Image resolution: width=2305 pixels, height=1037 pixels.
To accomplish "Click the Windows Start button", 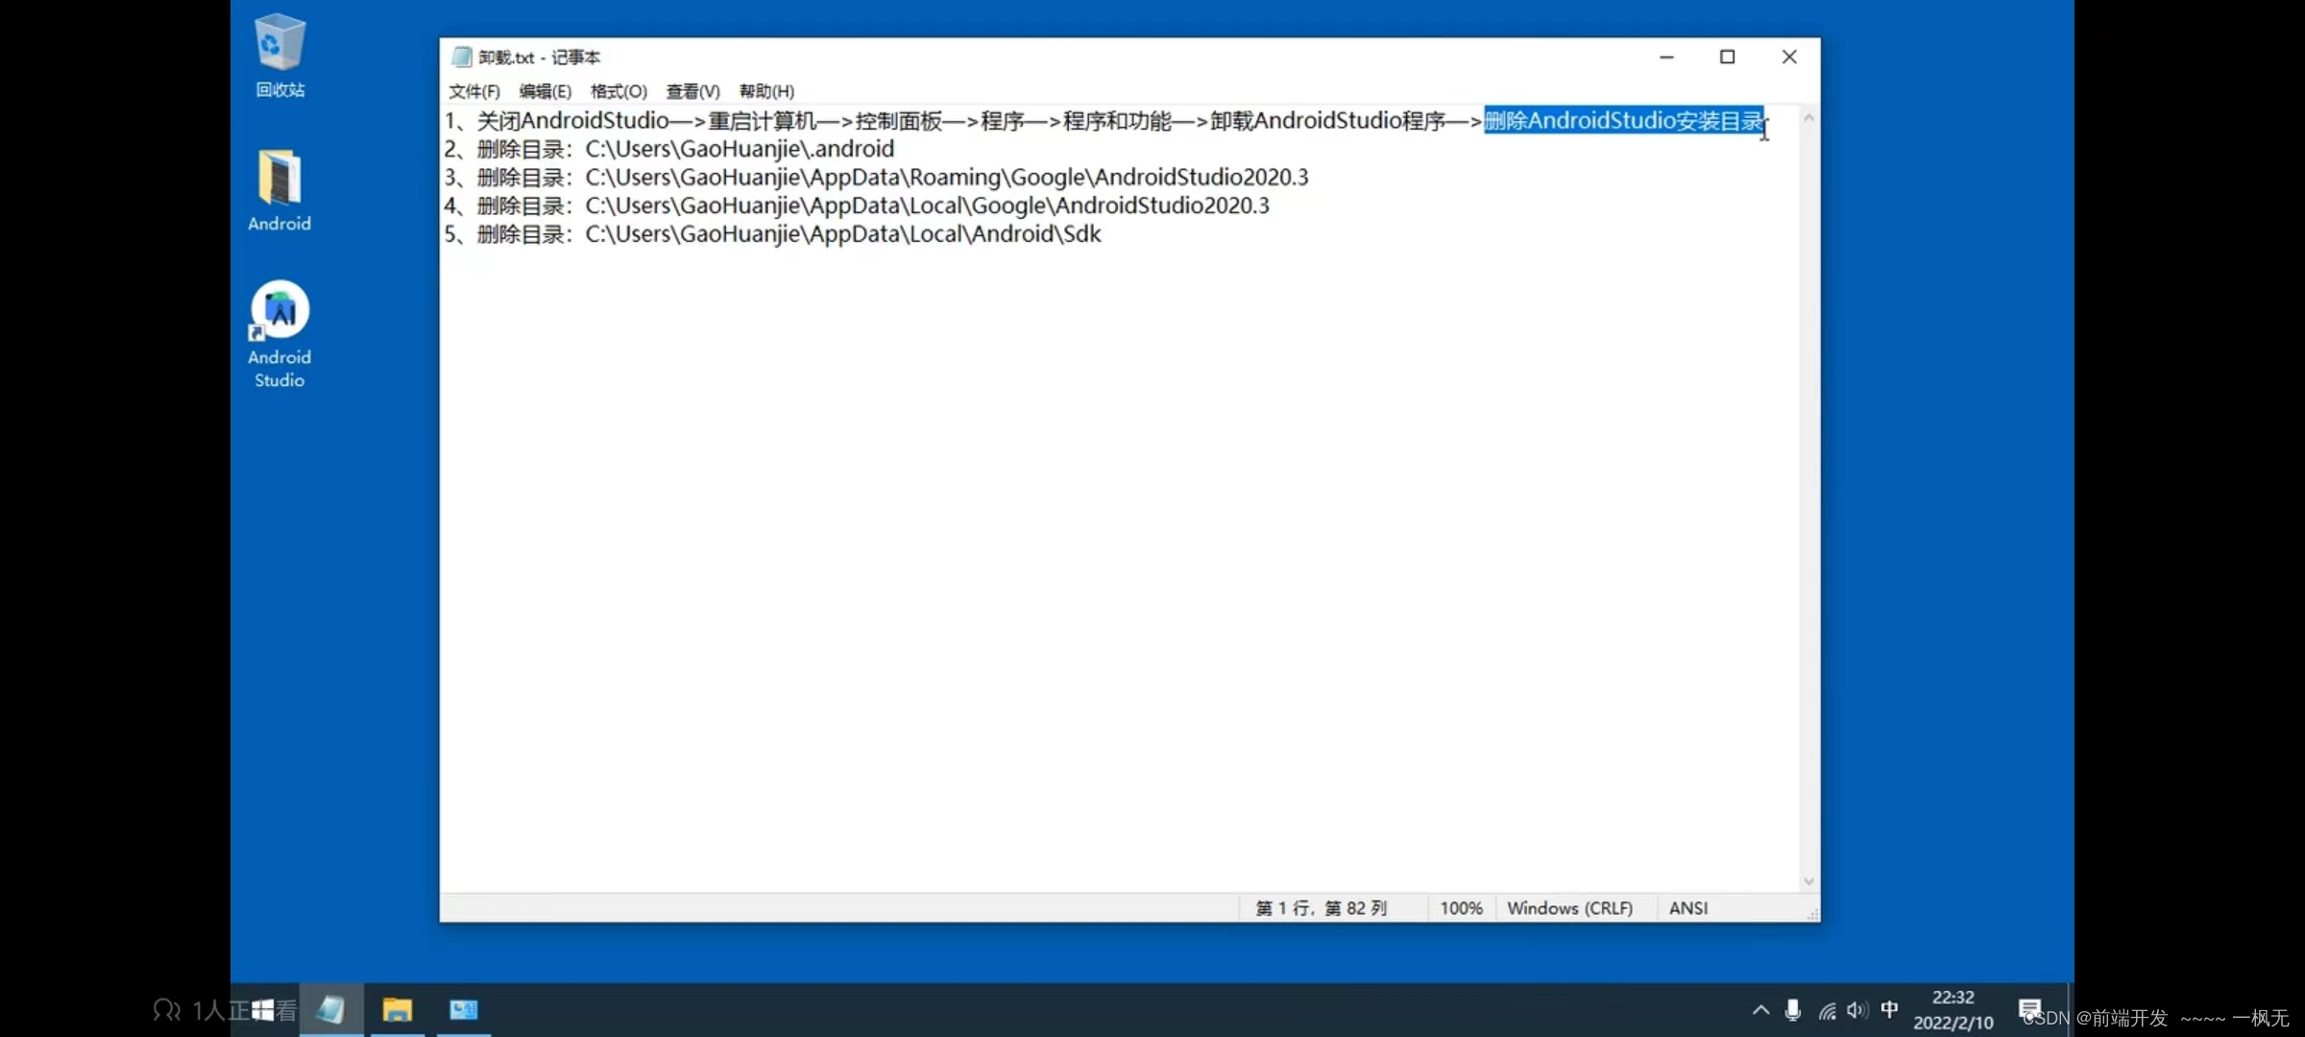I will pos(262,1010).
